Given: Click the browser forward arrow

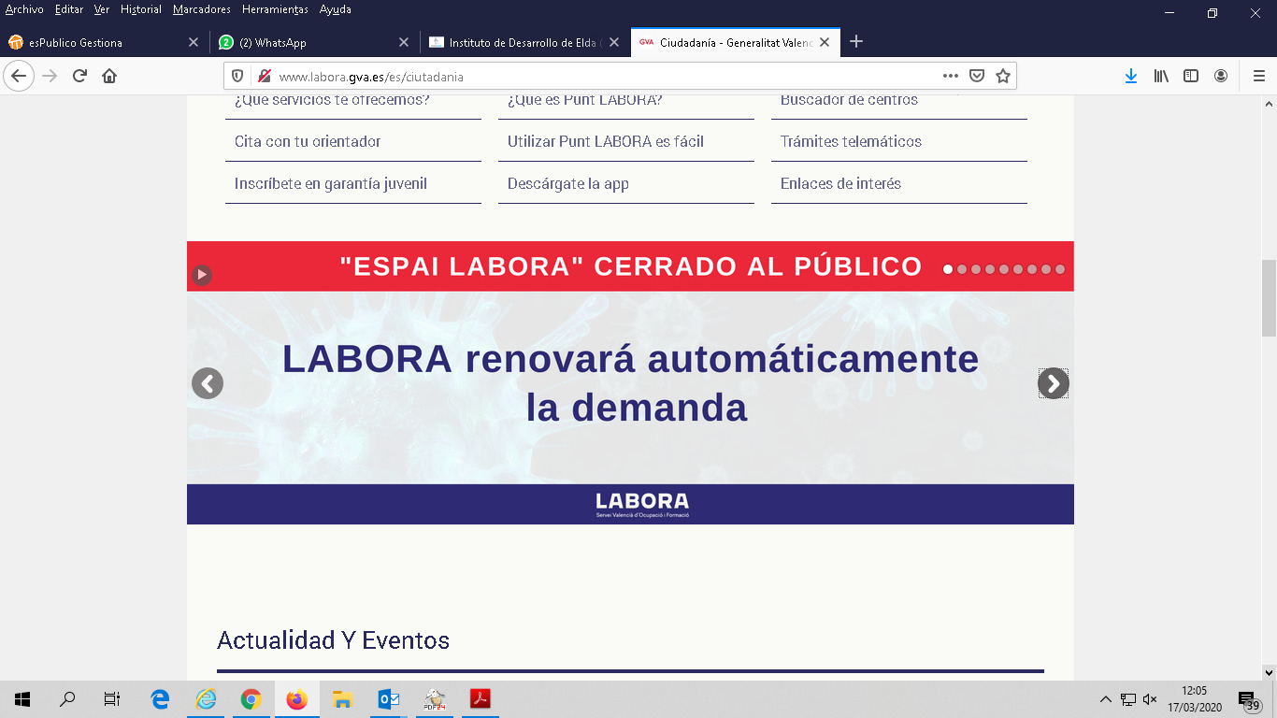Looking at the screenshot, I should 50,76.
